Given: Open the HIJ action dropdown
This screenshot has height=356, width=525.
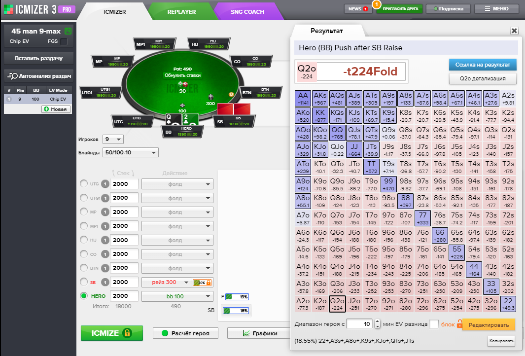Looking at the screenshot, I should [177, 240].
